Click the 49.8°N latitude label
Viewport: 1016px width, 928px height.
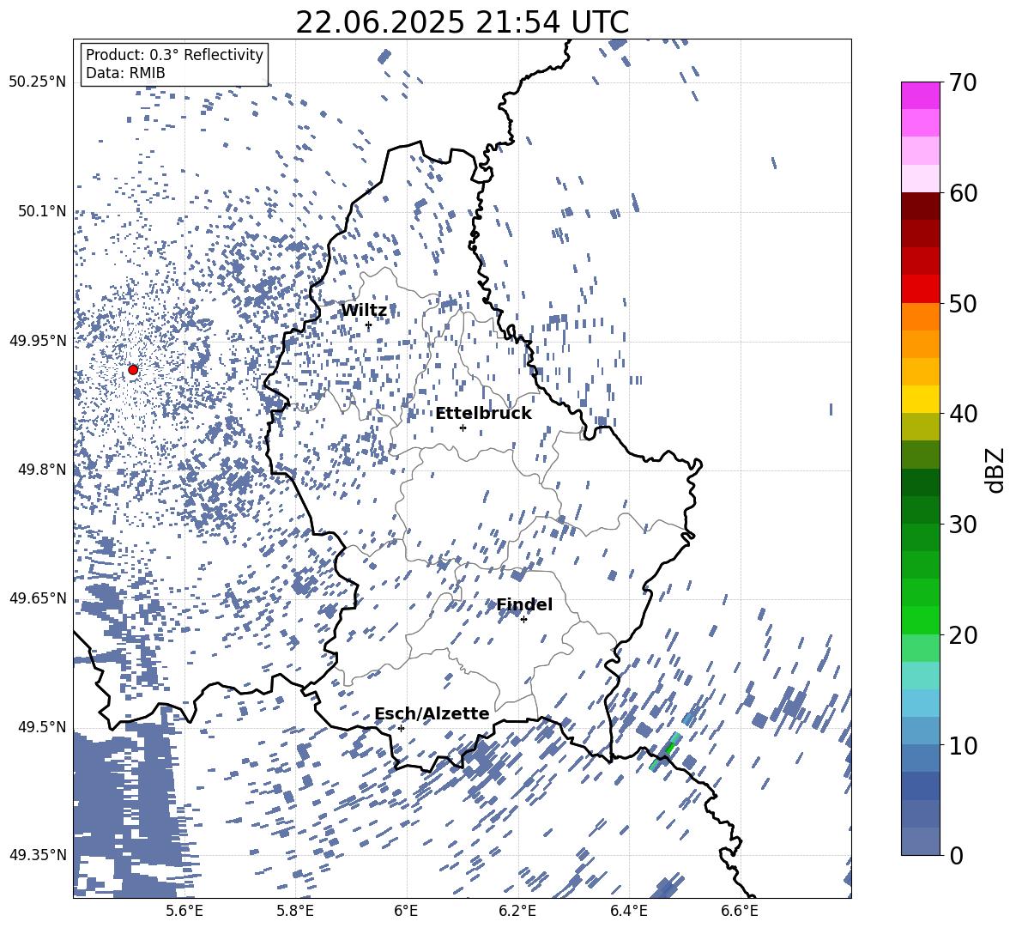tap(42, 470)
